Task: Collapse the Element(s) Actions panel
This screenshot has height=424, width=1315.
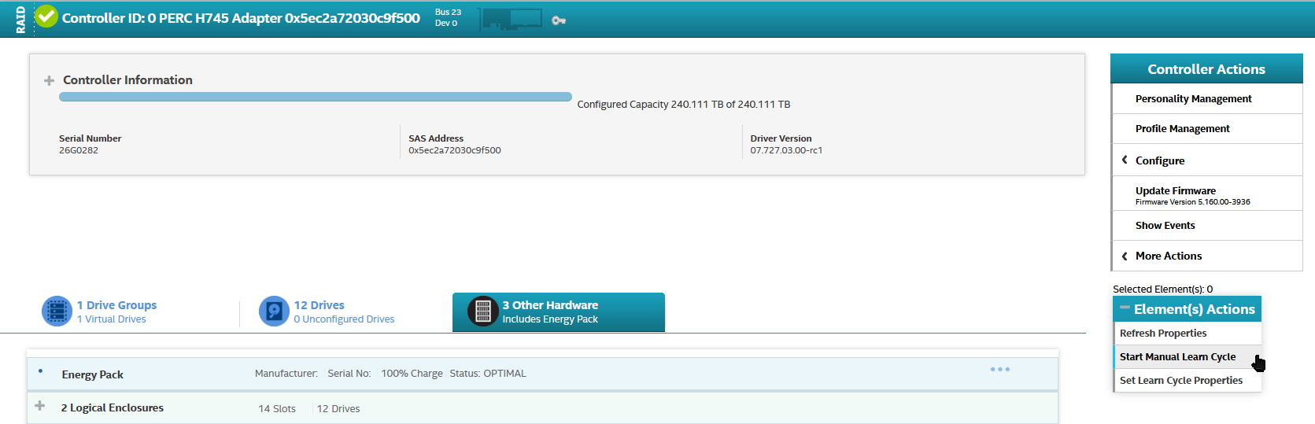Action: [x=1125, y=308]
